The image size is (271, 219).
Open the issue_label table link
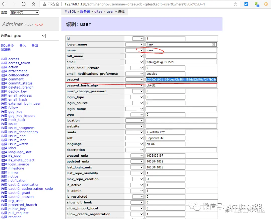pos(17,136)
